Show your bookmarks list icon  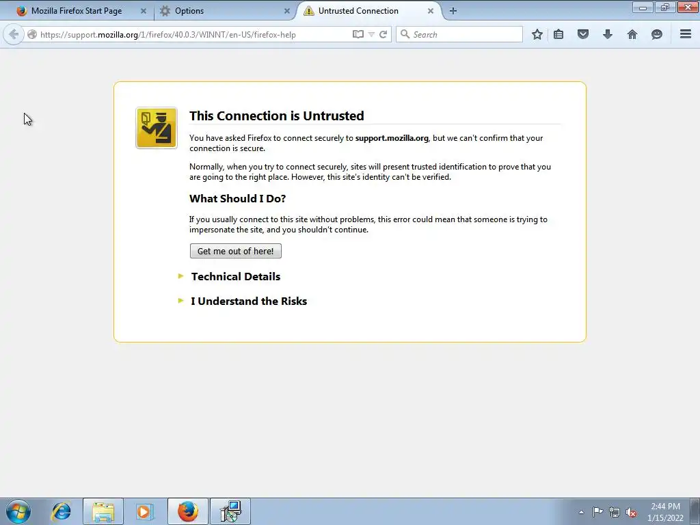[558, 34]
